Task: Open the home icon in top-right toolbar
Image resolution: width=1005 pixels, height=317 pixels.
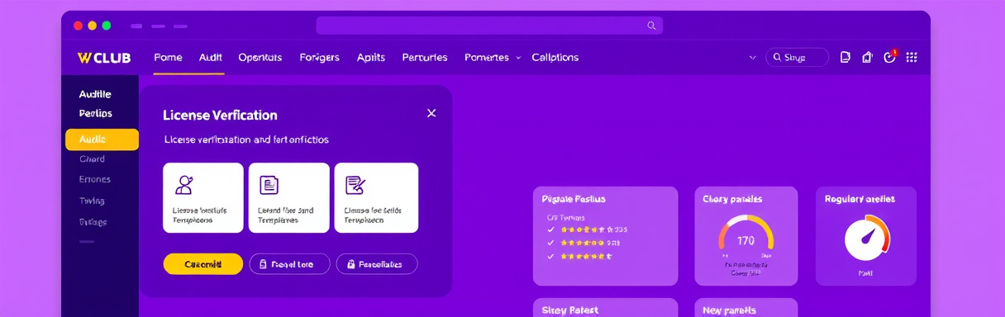Action: [x=867, y=57]
